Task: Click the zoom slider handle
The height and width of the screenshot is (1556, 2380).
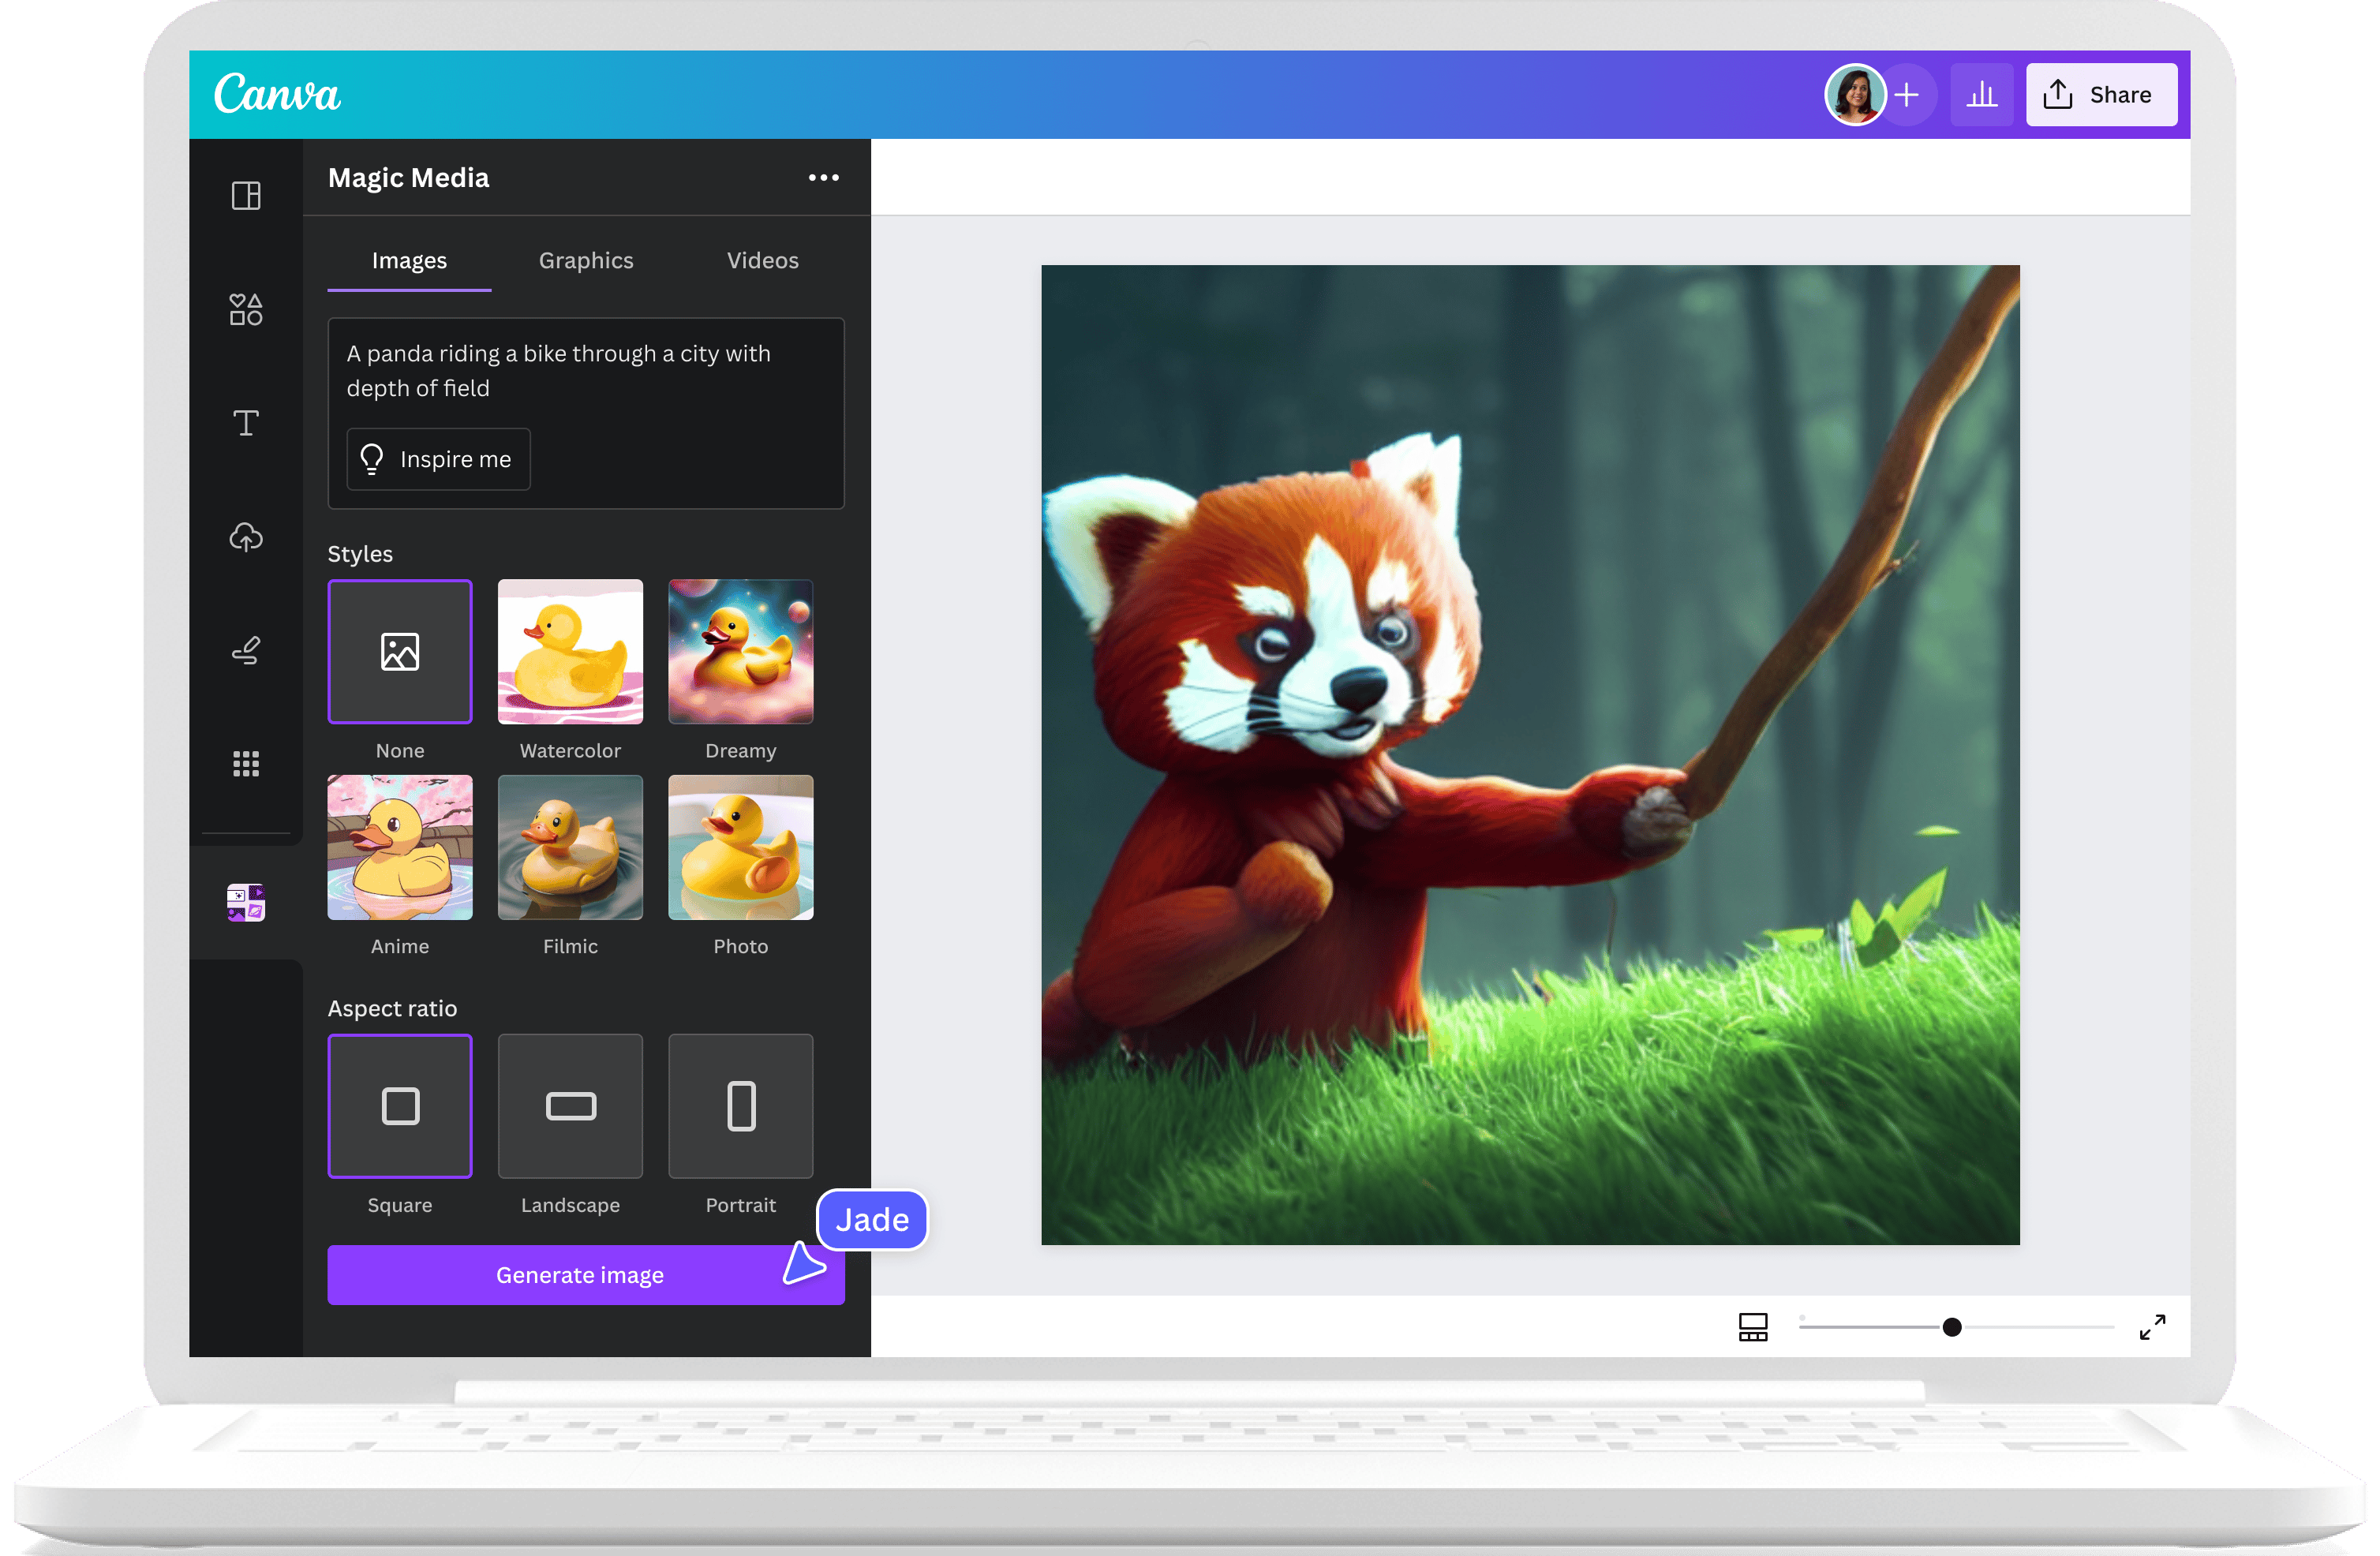Action: point(1952,1327)
